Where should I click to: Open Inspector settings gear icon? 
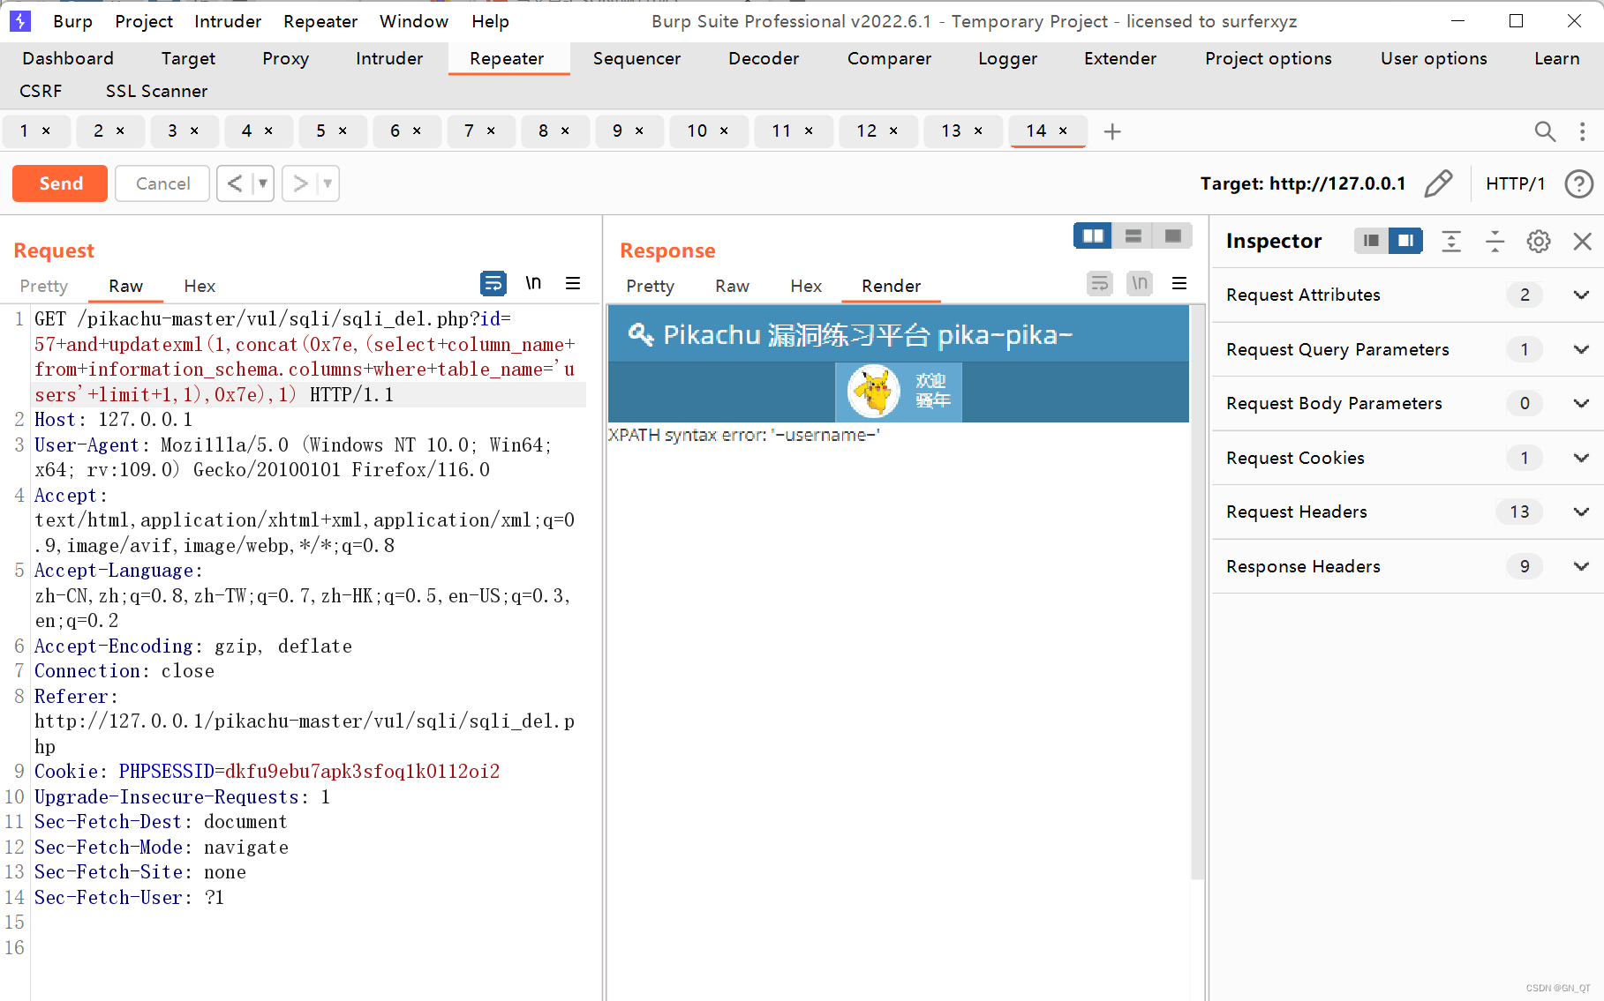[1539, 241]
